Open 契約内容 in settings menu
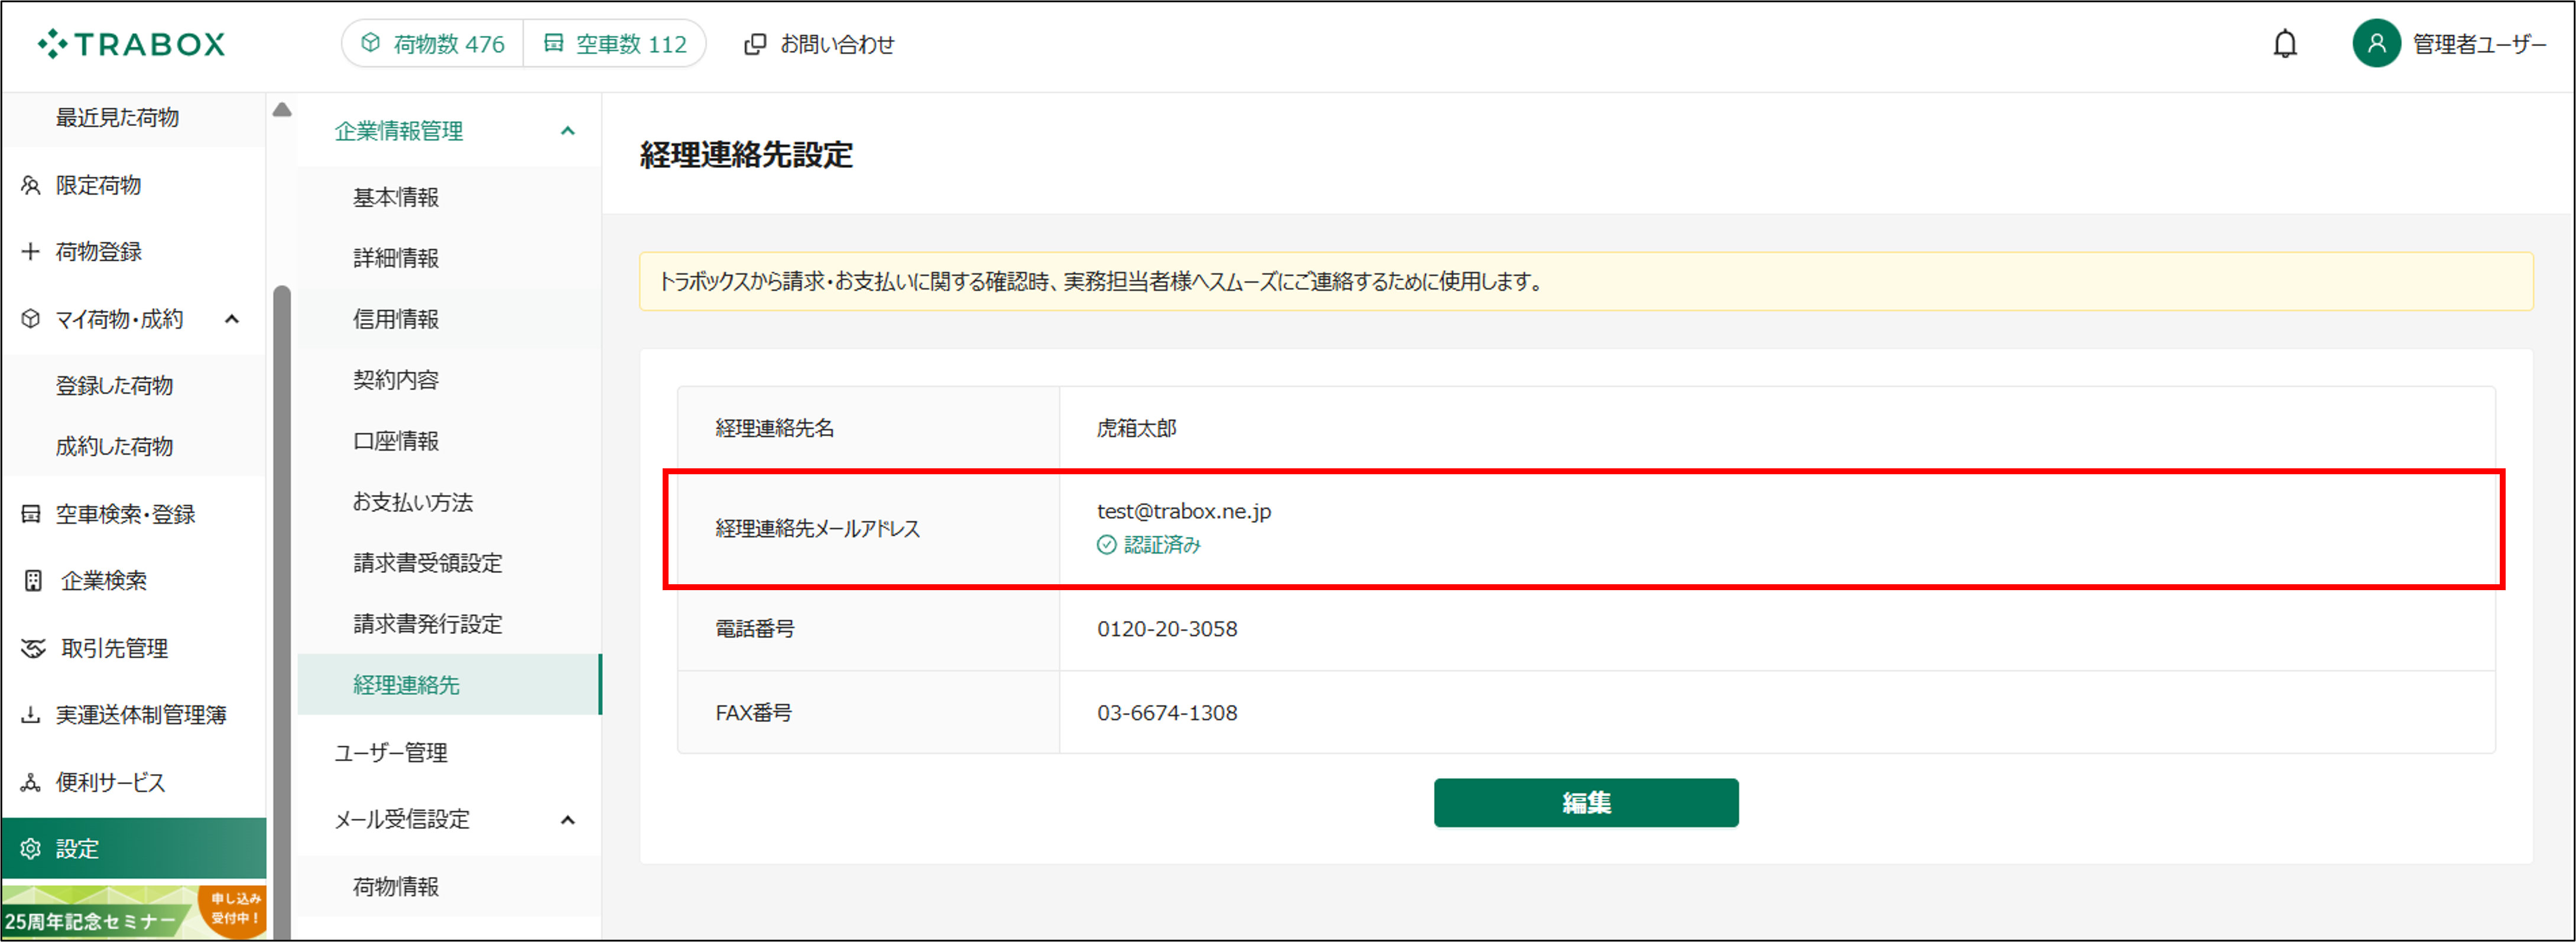The width and height of the screenshot is (2576, 942). click(x=449, y=380)
